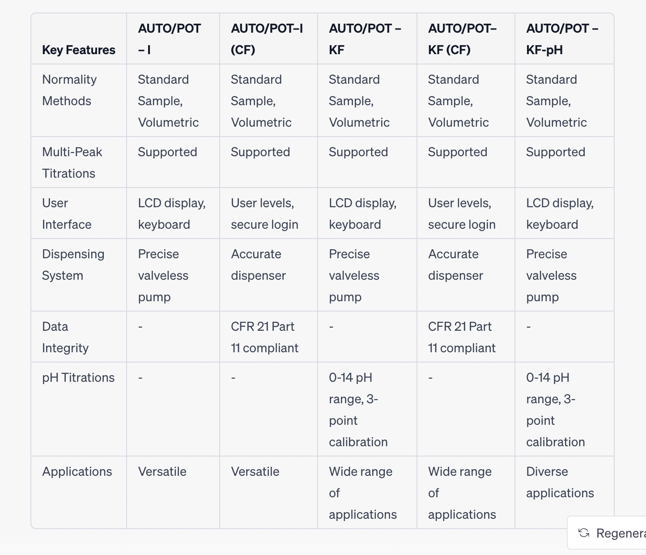Click the User Interface row label
Viewport: 646px width, 555px height.
67,213
